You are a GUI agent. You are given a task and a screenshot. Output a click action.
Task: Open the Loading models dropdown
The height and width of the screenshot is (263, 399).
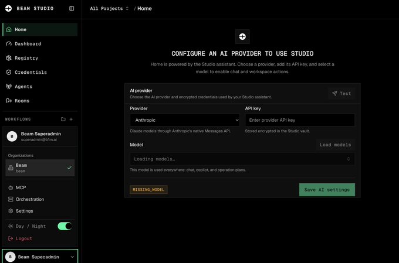[x=242, y=159]
